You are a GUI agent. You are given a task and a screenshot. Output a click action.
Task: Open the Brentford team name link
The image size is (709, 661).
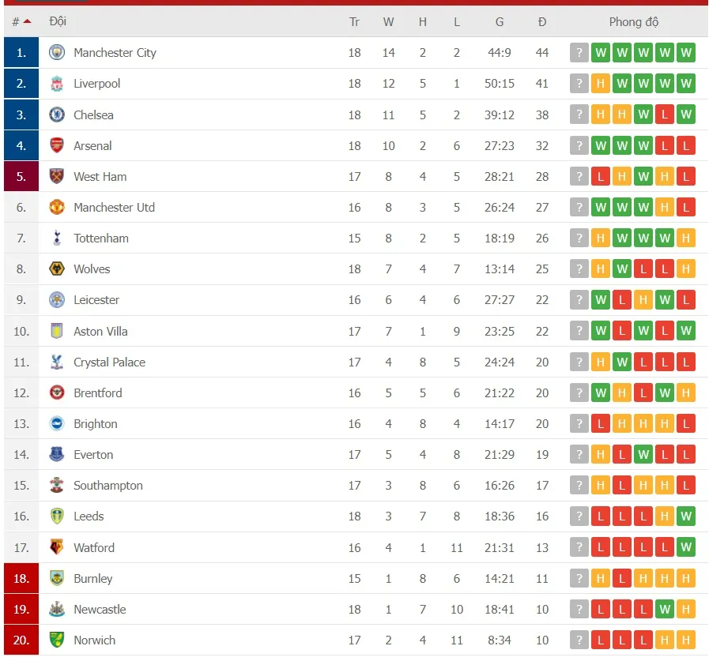point(97,393)
